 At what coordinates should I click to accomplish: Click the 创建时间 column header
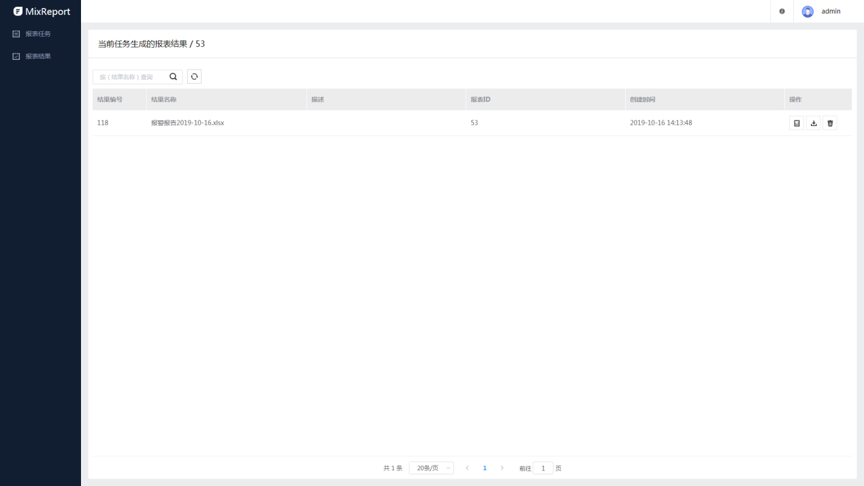pos(642,99)
